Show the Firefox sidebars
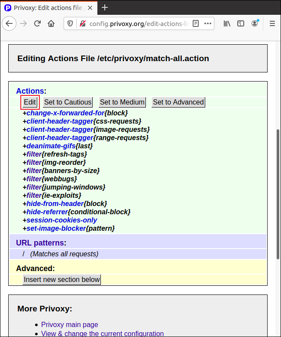Screen dimensions: 281x337 click(241, 23)
